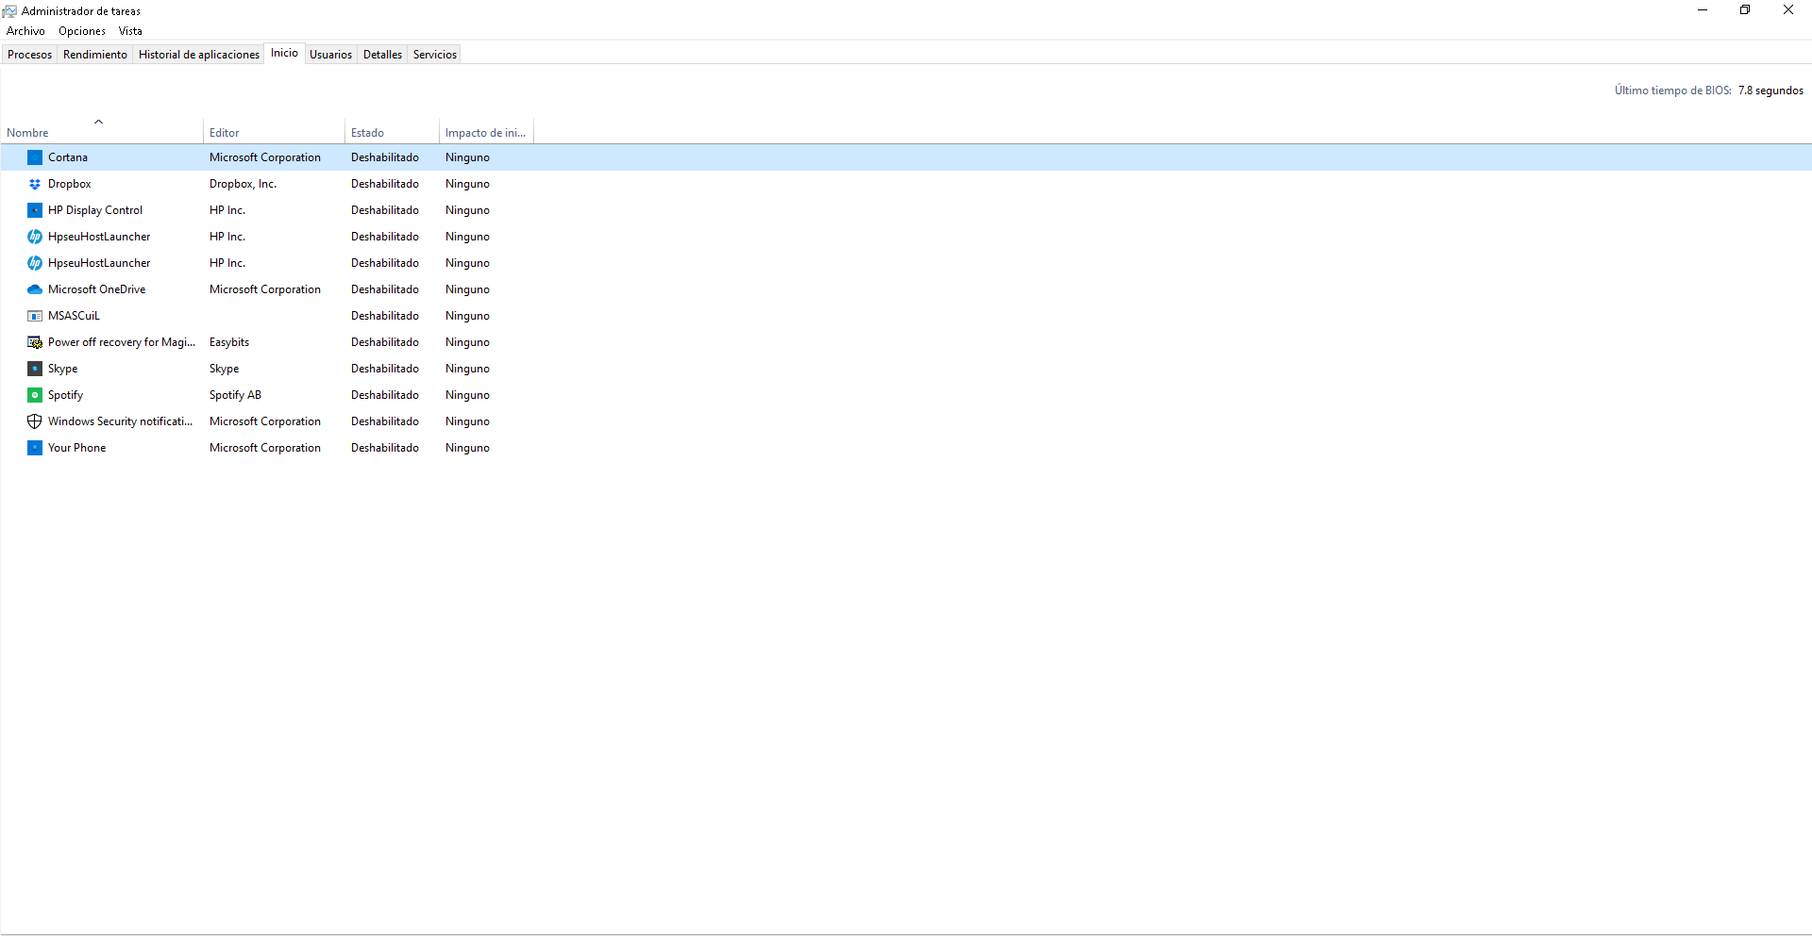Select the Cortana row name
Image resolution: width=1812 pixels, height=940 pixels.
tap(68, 157)
